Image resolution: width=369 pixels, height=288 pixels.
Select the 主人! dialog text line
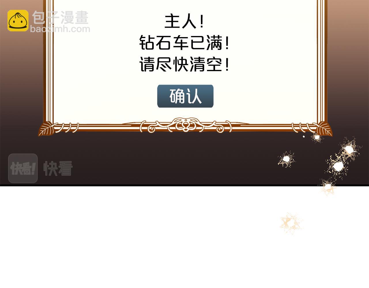[184, 22]
